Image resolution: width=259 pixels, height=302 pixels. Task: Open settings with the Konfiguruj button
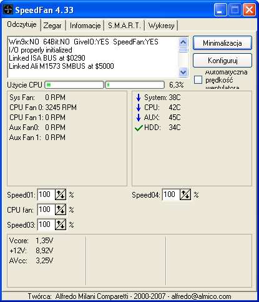point(222,61)
